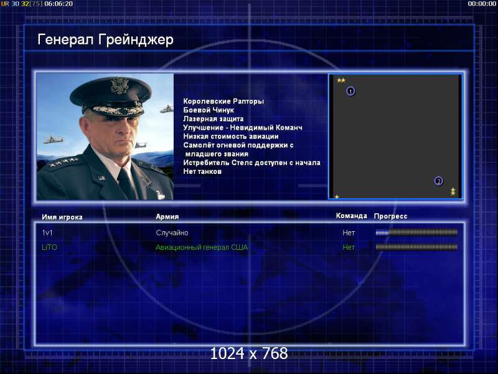The width and height of the screenshot is (498, 374).
Task: Click the 'Команда' column header
Action: pos(352,216)
